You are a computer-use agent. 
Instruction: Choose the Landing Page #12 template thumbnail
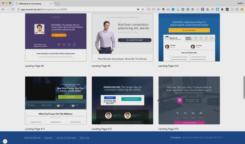pos(122,100)
